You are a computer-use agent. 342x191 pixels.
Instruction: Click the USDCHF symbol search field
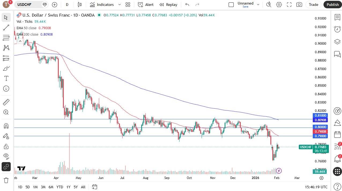click(28, 5)
